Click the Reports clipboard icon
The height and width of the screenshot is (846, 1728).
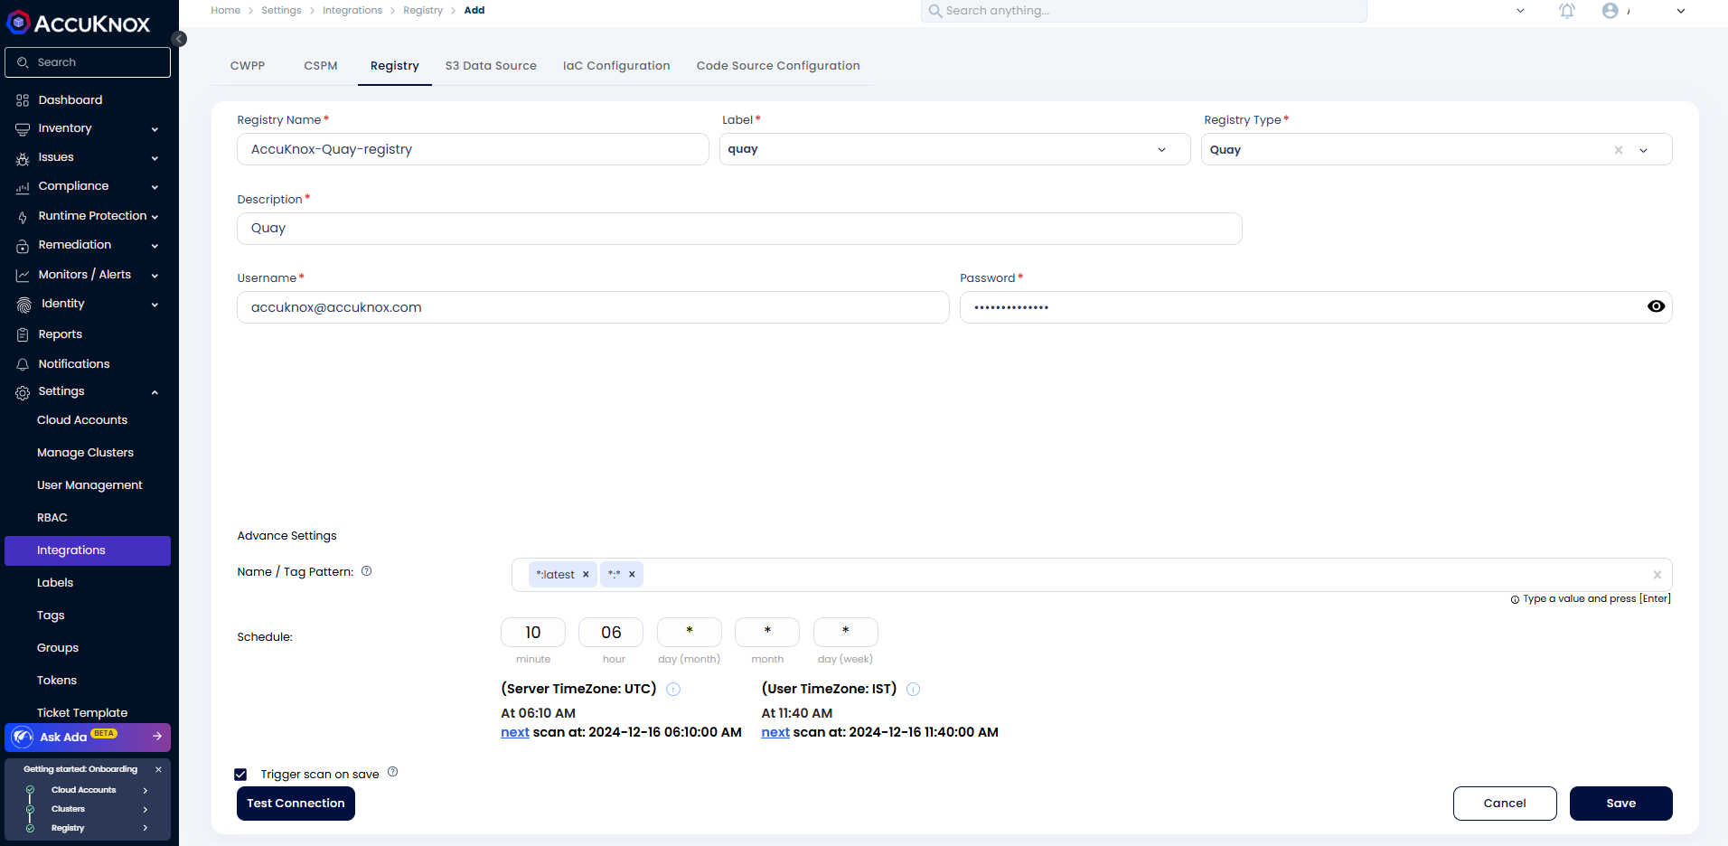tap(23, 334)
